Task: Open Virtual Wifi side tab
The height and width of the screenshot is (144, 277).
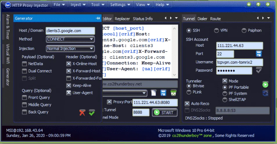Action: click(8, 54)
